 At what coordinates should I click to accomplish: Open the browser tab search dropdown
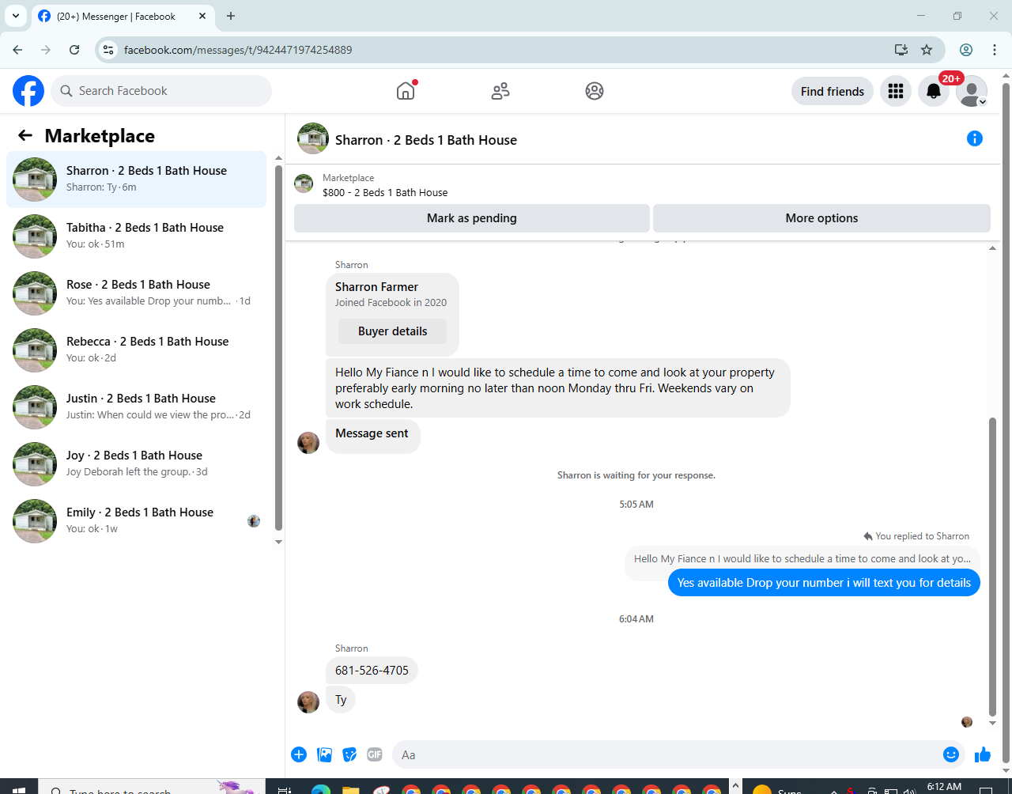point(16,16)
